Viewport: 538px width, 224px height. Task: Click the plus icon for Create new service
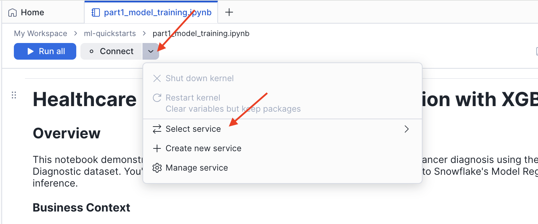[x=157, y=148]
